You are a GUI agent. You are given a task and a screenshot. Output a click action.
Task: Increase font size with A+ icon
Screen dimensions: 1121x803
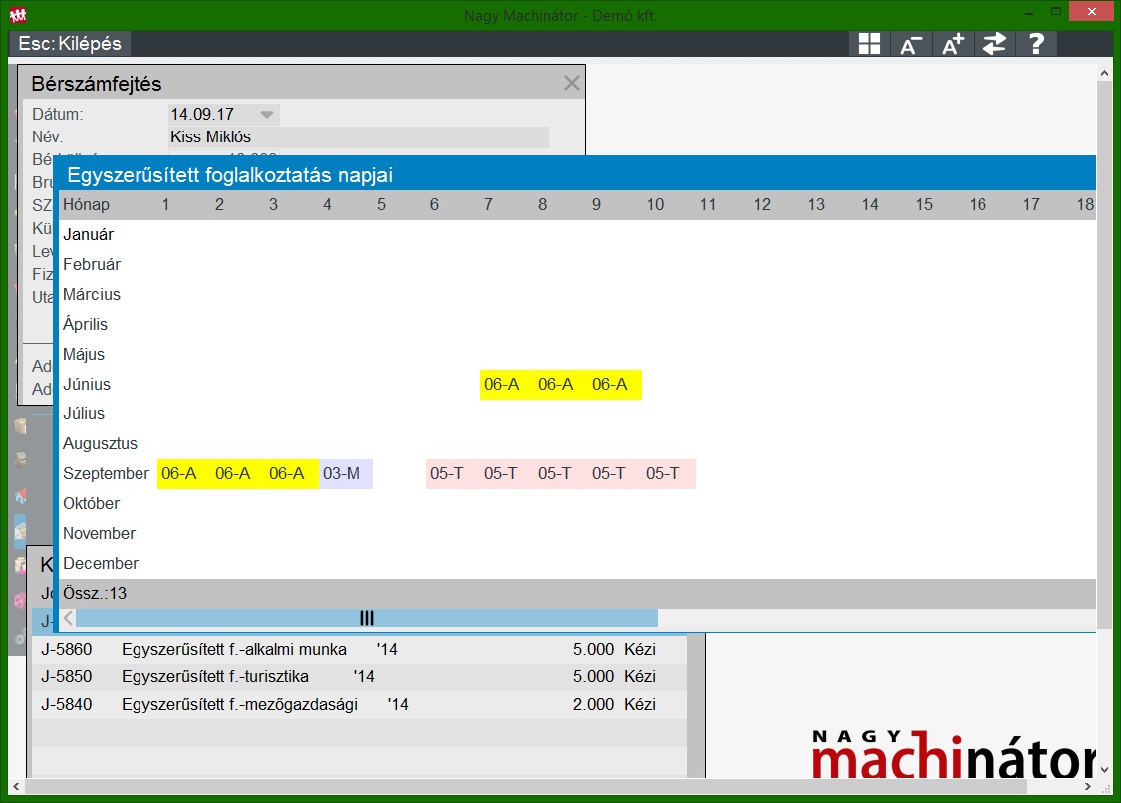tap(953, 44)
